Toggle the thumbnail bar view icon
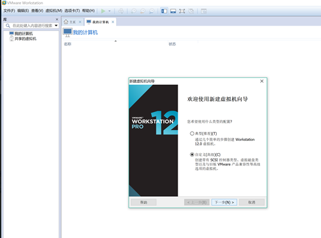This screenshot has width=321, height=238. pyautogui.click(x=173, y=11)
